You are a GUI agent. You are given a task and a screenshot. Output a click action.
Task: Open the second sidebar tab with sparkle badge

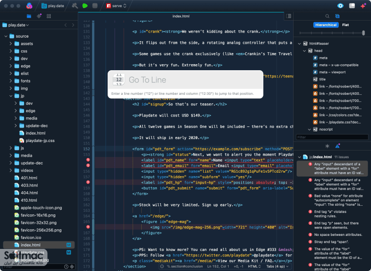pos(39,16)
